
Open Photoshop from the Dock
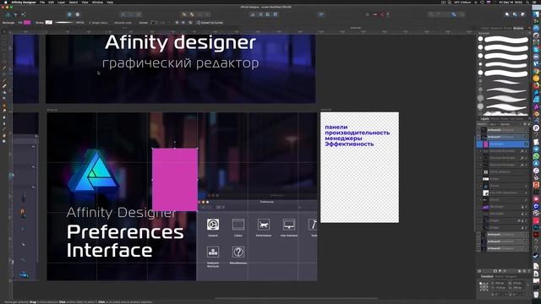point(536,227)
